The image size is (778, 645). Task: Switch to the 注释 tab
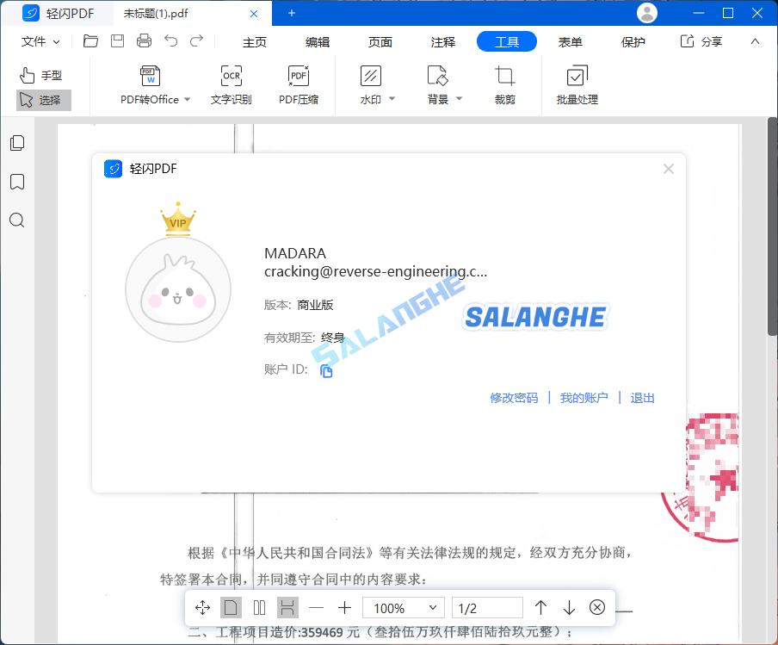pos(443,41)
